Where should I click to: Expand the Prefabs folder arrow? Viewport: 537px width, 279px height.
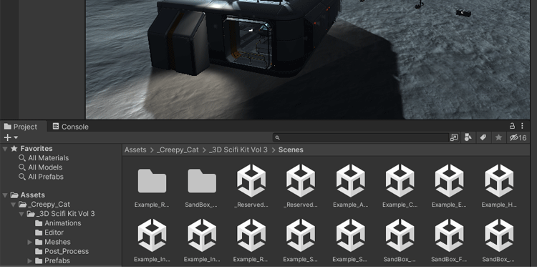click(x=30, y=261)
